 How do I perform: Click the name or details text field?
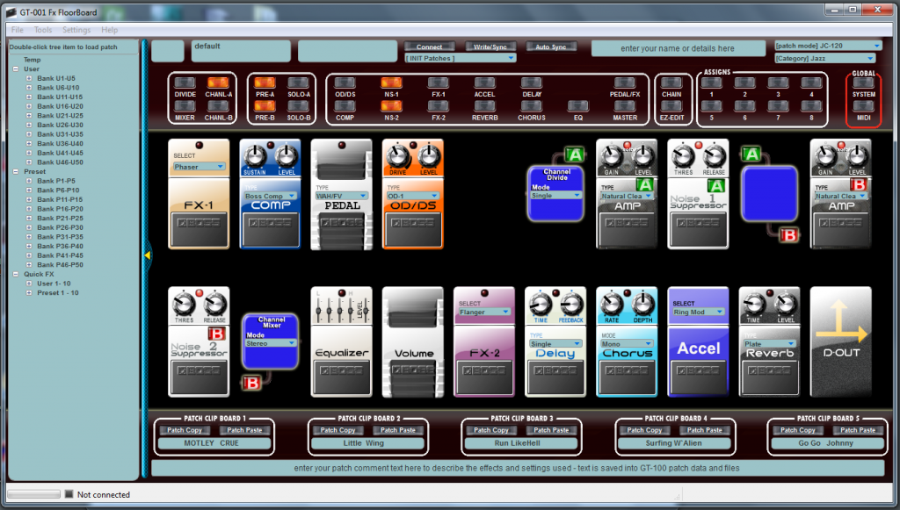(678, 48)
